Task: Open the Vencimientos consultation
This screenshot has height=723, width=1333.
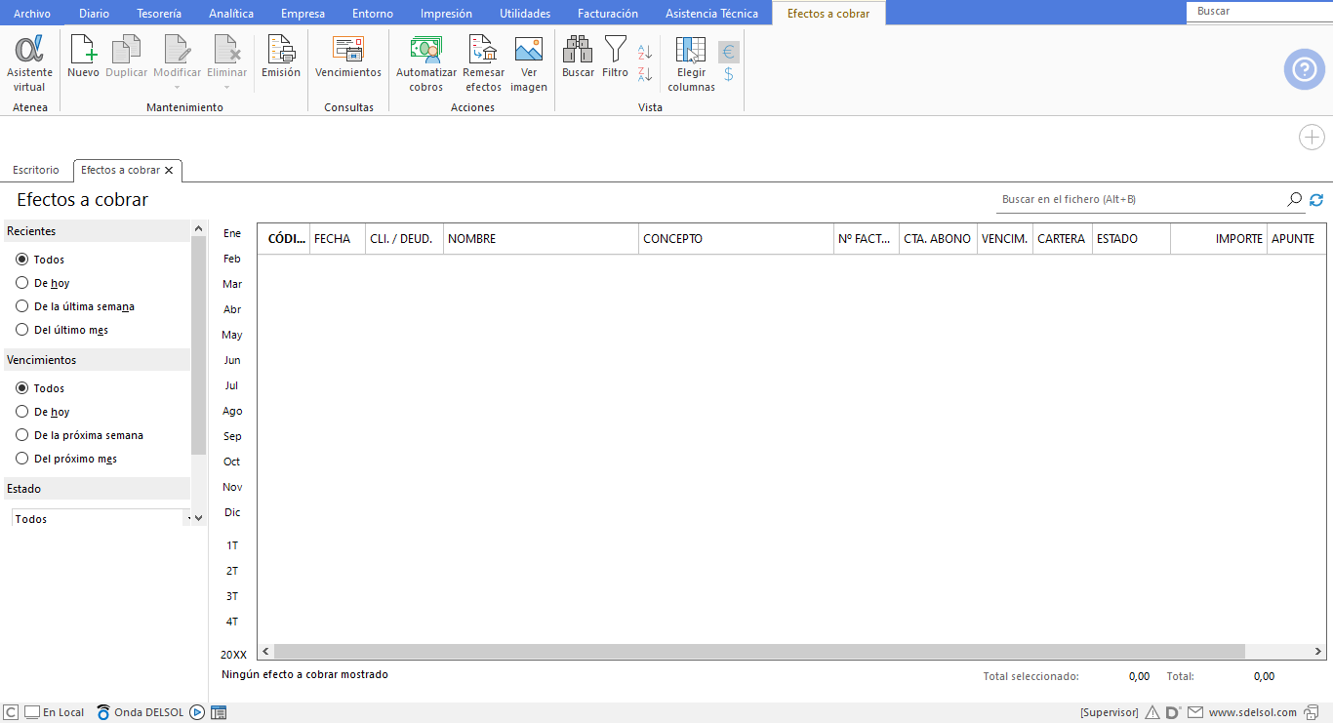Action: [x=348, y=57]
